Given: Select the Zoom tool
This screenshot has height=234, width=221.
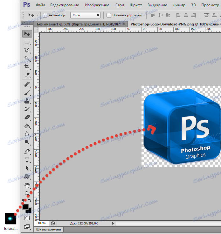Looking at the screenshot, I should 27,194.
